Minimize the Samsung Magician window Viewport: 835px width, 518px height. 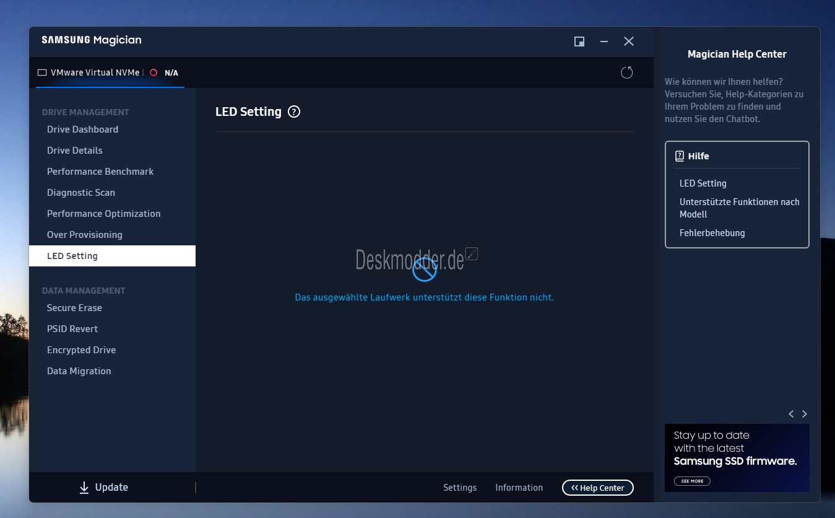click(x=604, y=42)
